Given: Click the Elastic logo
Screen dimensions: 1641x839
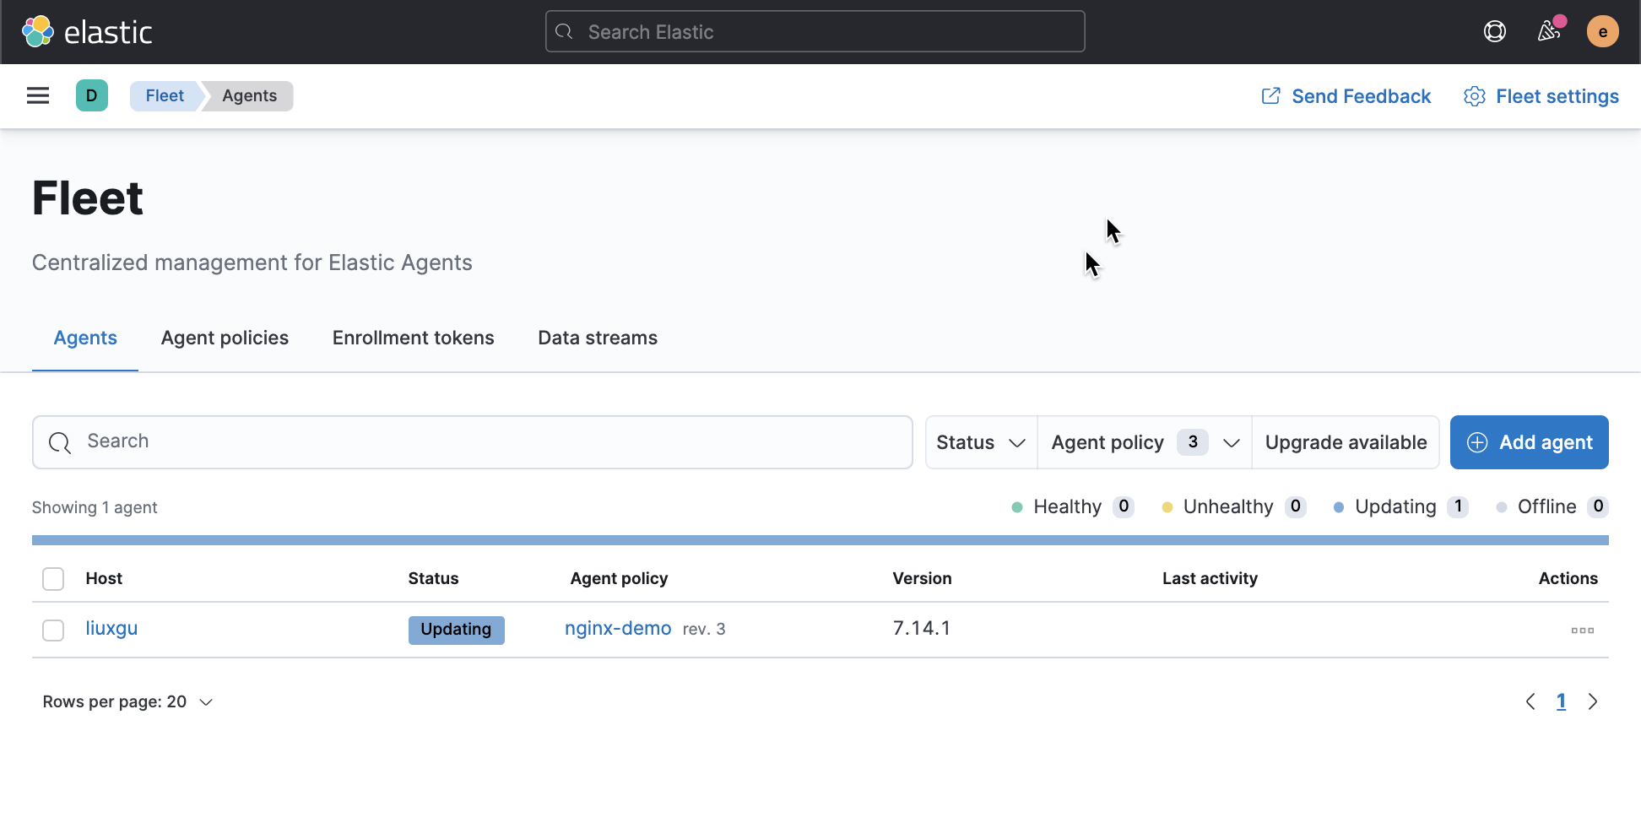Looking at the screenshot, I should point(87,32).
